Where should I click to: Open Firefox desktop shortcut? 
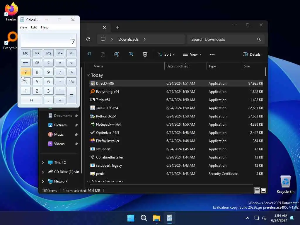coord(11,12)
